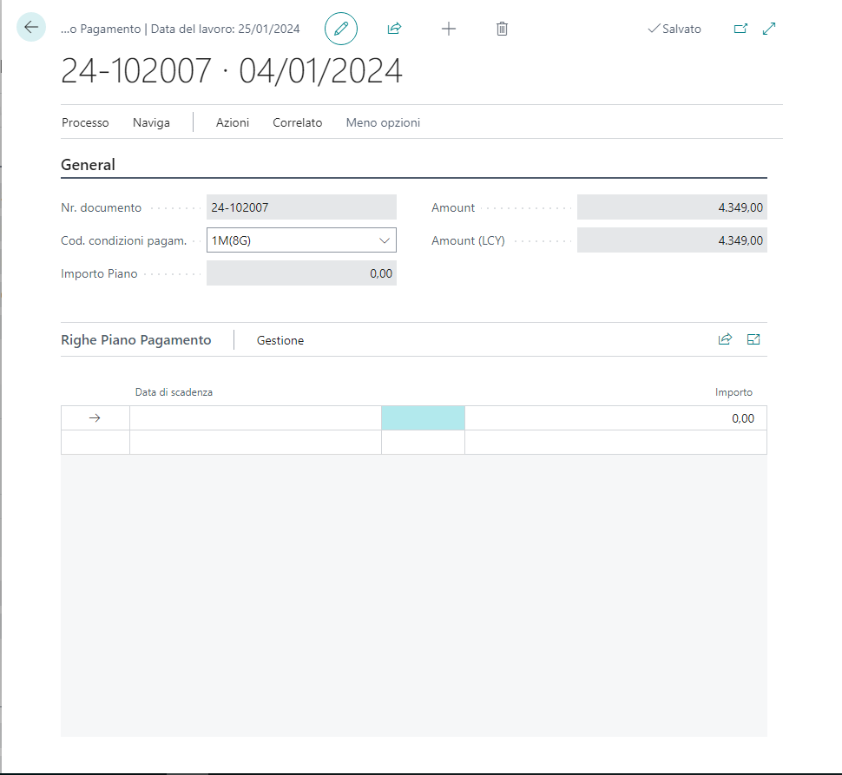Open page in new window icon
The image size is (842, 775).
point(740,29)
